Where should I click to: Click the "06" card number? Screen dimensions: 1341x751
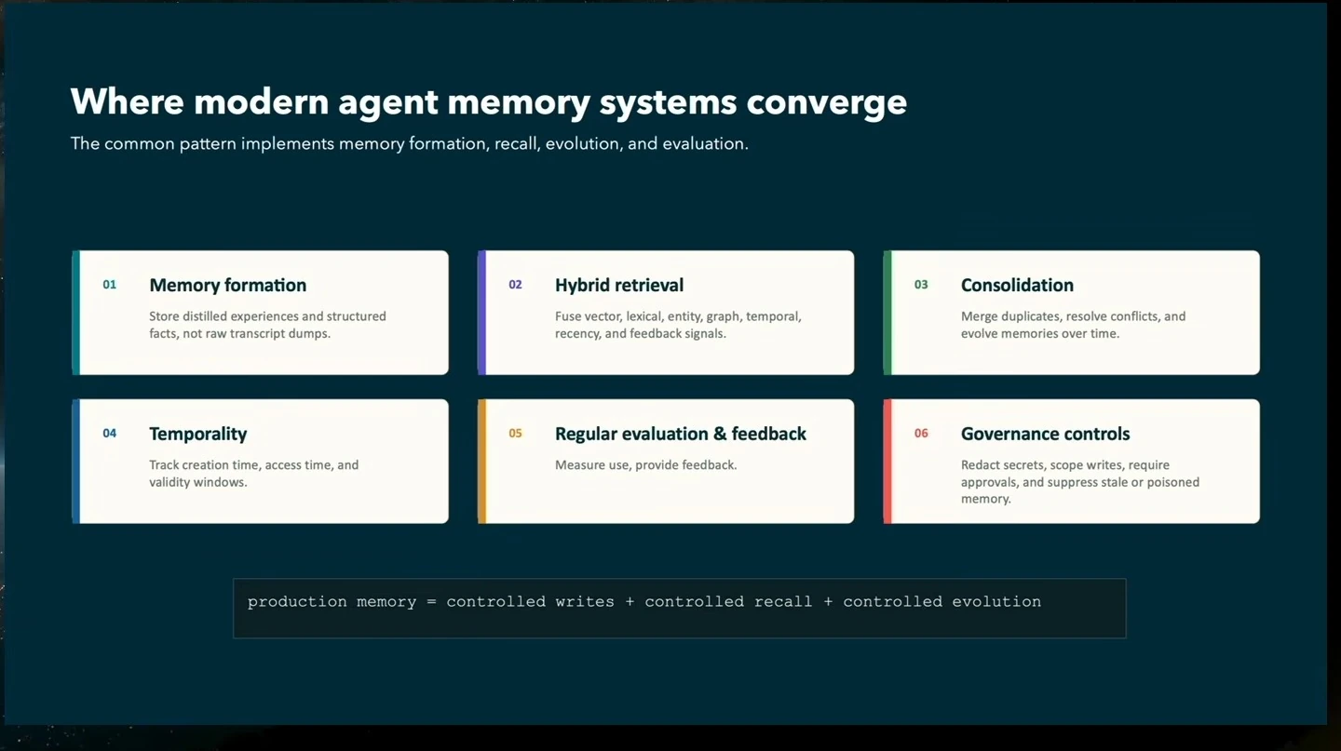pyautogui.click(x=921, y=434)
